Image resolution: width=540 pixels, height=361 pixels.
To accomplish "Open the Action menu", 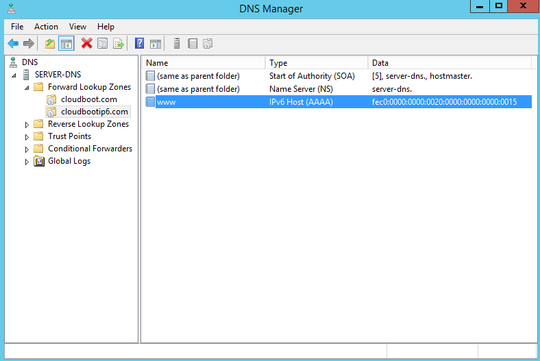I will pyautogui.click(x=46, y=27).
